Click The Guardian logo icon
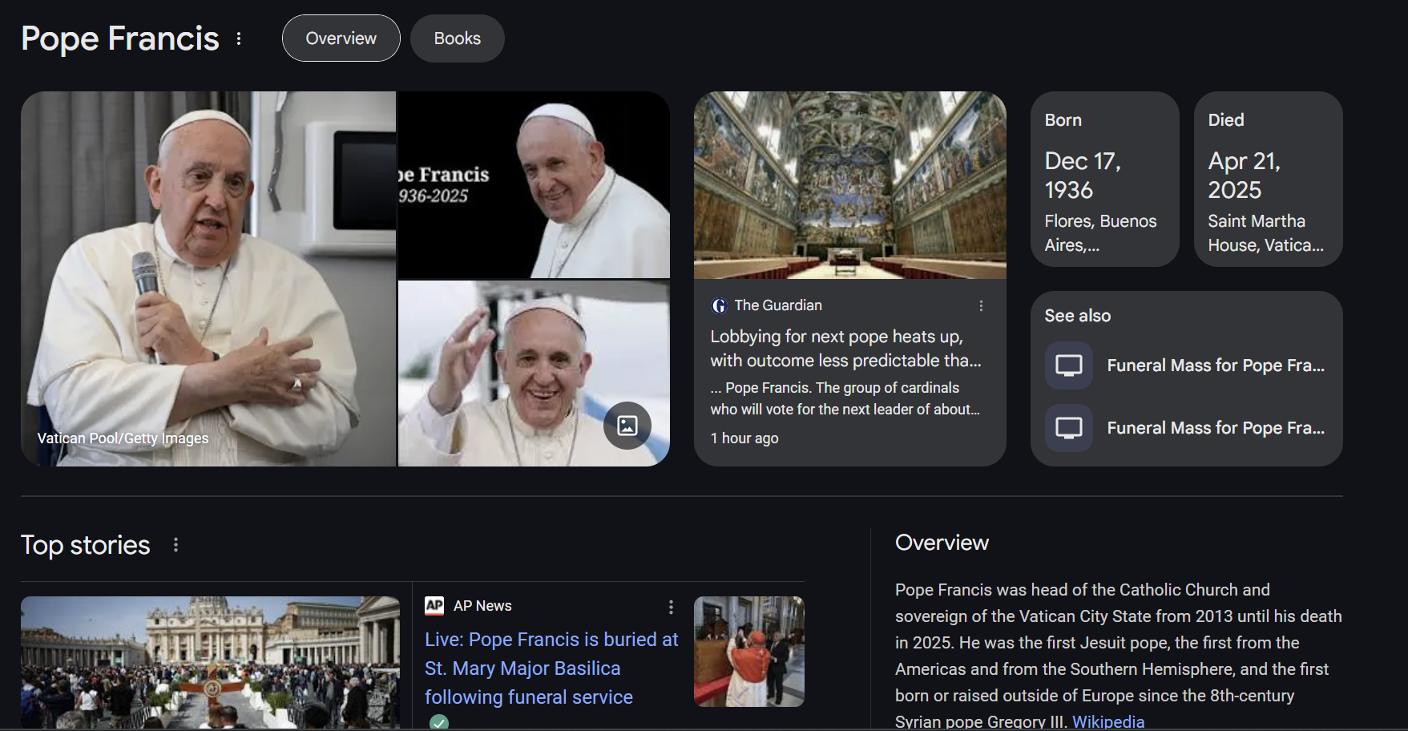The image size is (1408, 731). coord(719,305)
